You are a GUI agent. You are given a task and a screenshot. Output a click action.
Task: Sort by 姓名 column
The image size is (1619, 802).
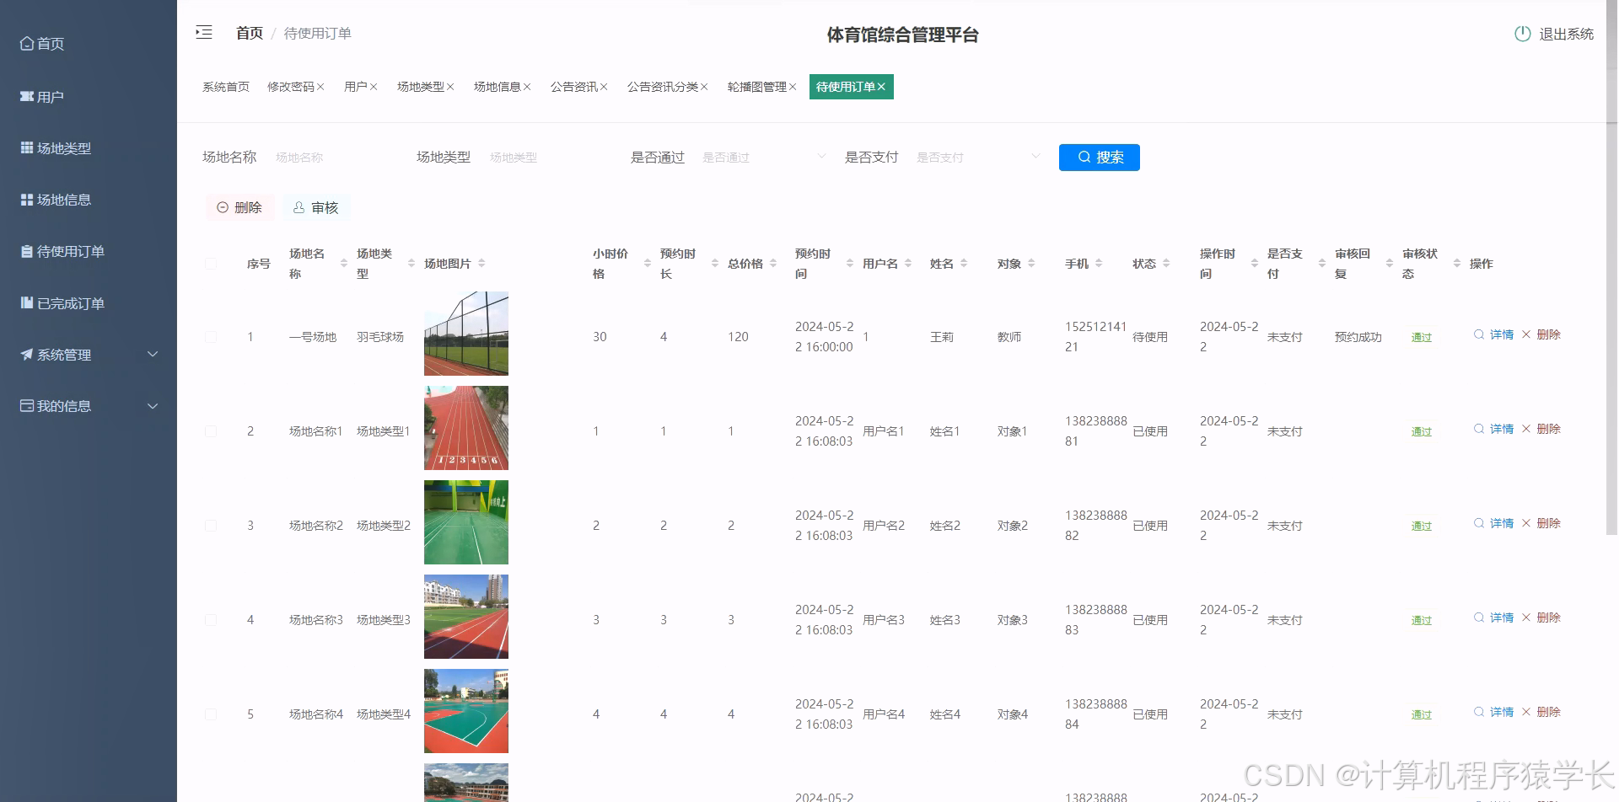click(963, 264)
